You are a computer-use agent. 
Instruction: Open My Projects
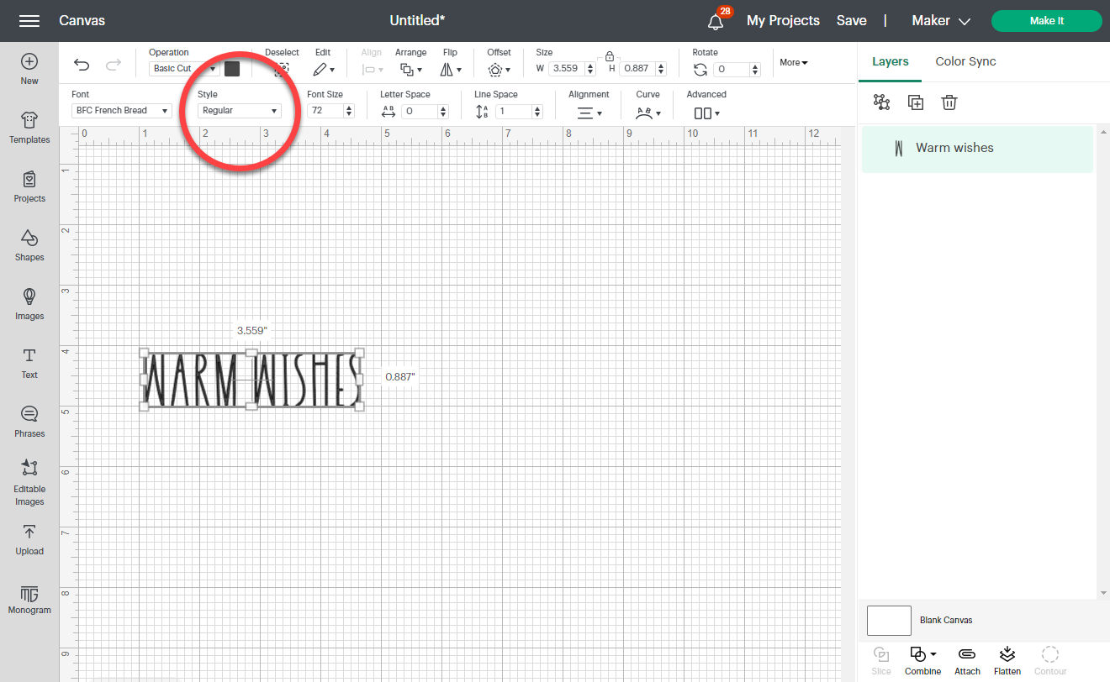[783, 20]
